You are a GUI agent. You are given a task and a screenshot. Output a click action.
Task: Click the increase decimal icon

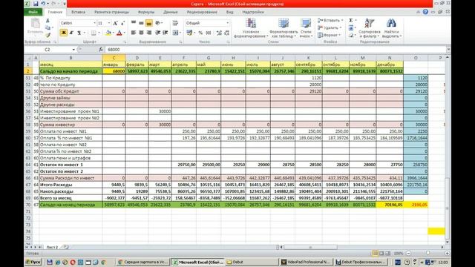coord(219,33)
